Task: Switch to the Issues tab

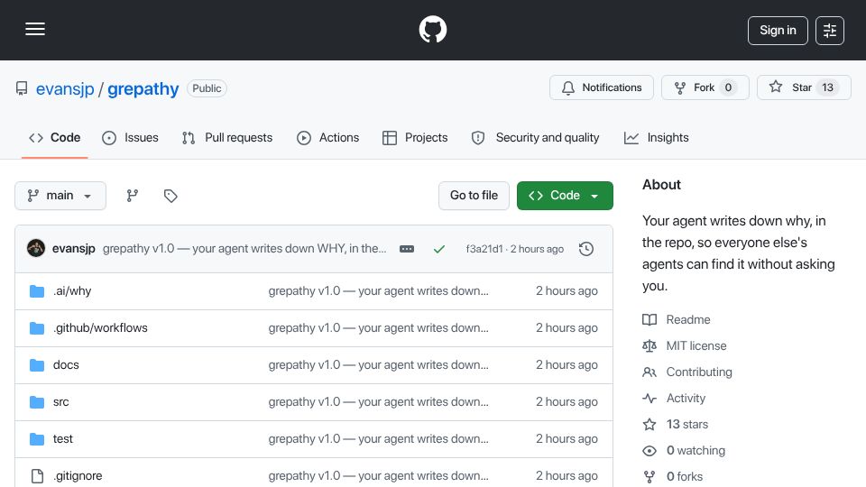Action: click(x=130, y=137)
